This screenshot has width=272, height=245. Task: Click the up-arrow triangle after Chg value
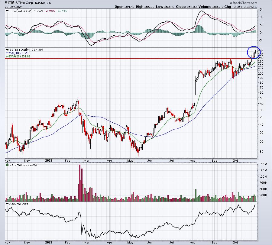click(256, 7)
